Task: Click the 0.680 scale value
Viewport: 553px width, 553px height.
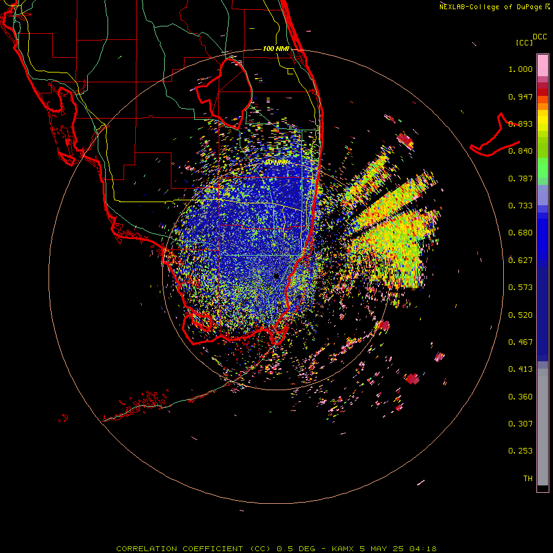Action: (x=520, y=233)
